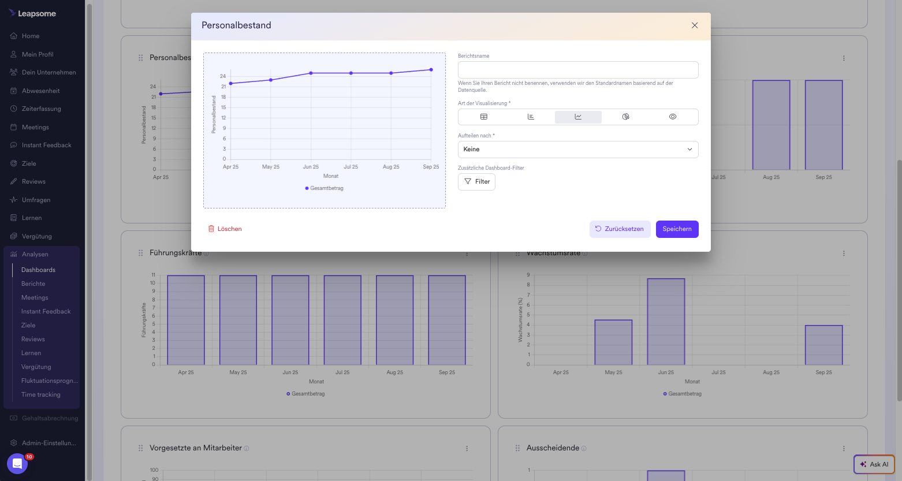The image size is (902, 481).
Task: Go to Zeiterfassung in sidebar
Action: click(41, 109)
